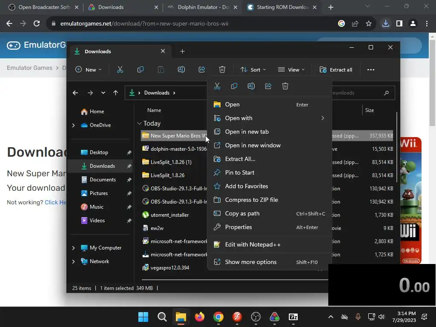
Task: Open Chrome downloads icon
Action: pyautogui.click(x=386, y=24)
